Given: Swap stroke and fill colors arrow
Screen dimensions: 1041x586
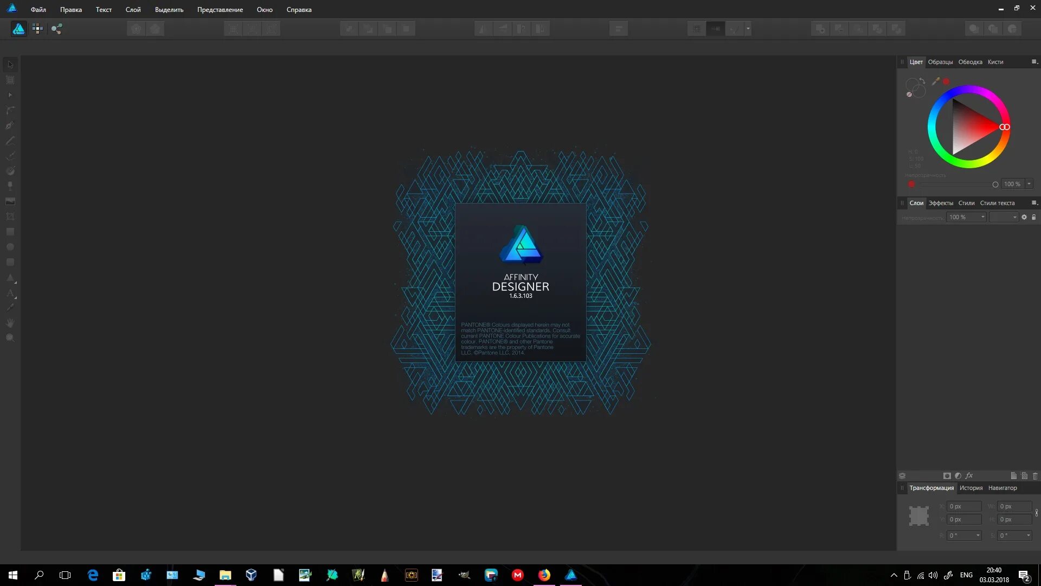Looking at the screenshot, I should (922, 81).
